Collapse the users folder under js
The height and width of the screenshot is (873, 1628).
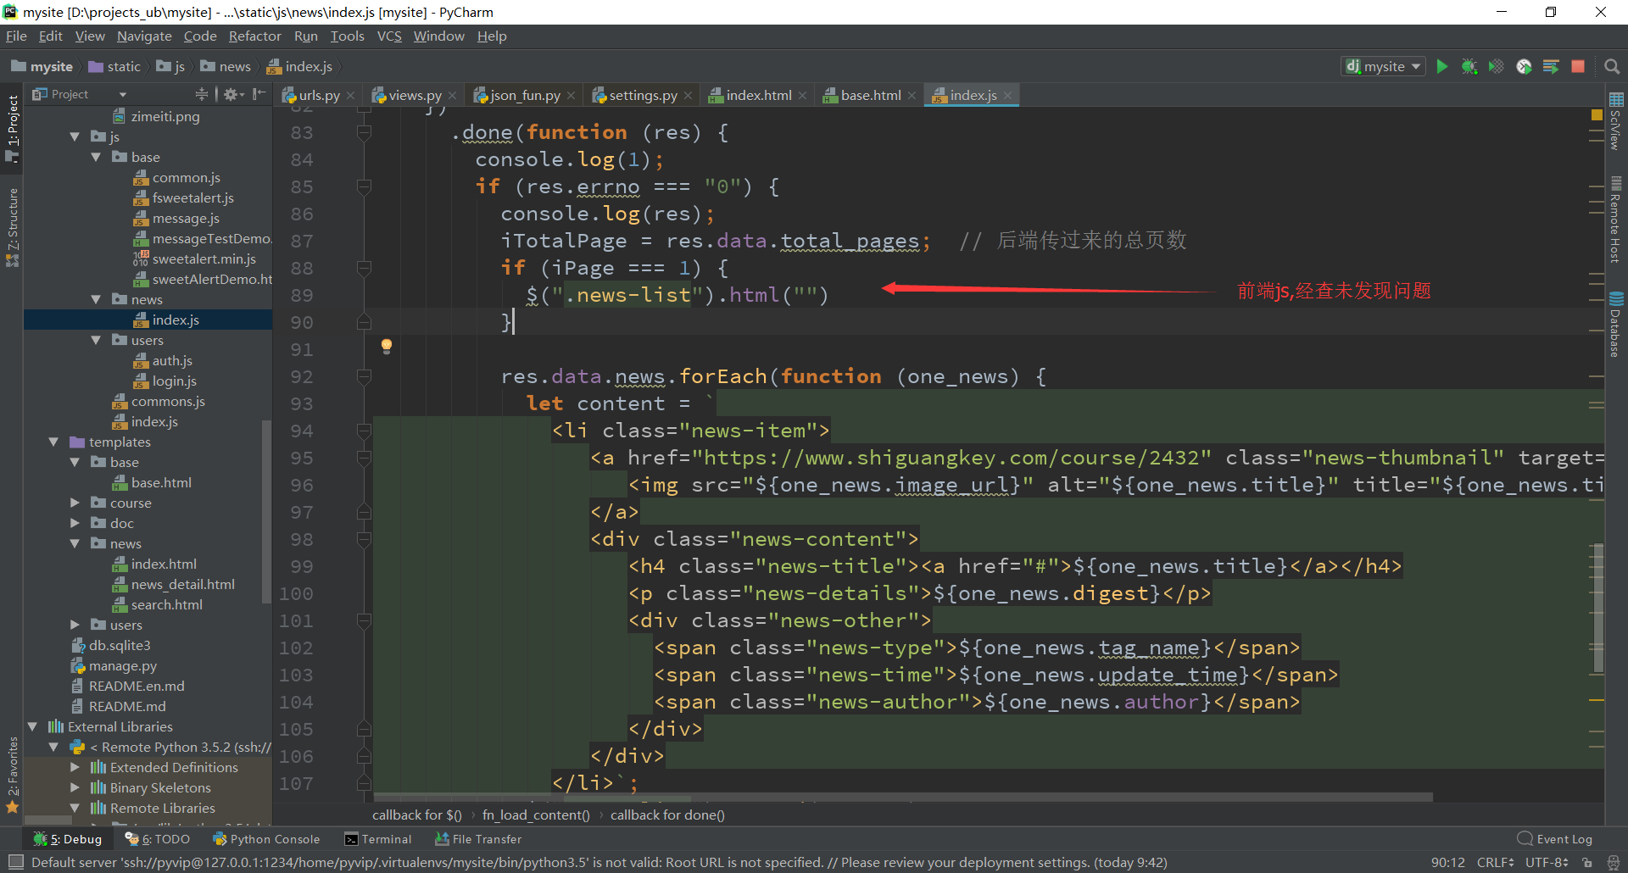click(x=96, y=340)
